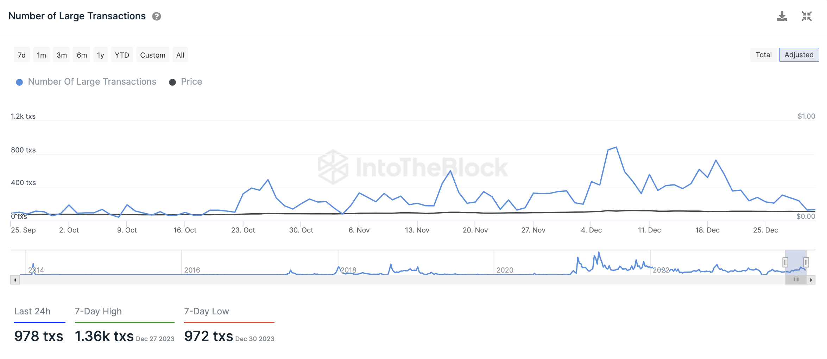This screenshot has width=827, height=359.
Task: Click the help question mark icon
Action: tap(157, 17)
